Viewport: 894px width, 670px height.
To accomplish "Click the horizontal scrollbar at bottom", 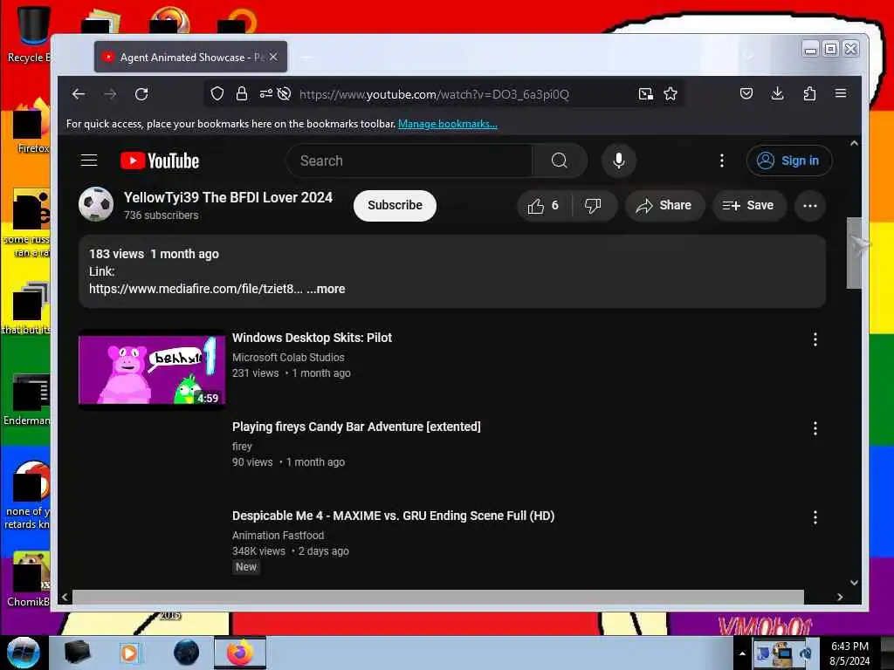I will [x=438, y=597].
